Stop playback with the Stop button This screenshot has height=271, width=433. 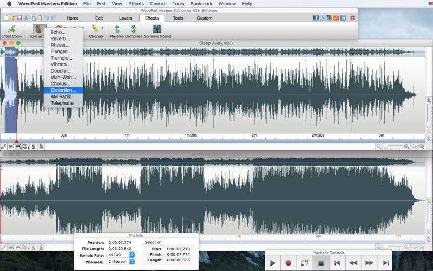point(320,263)
